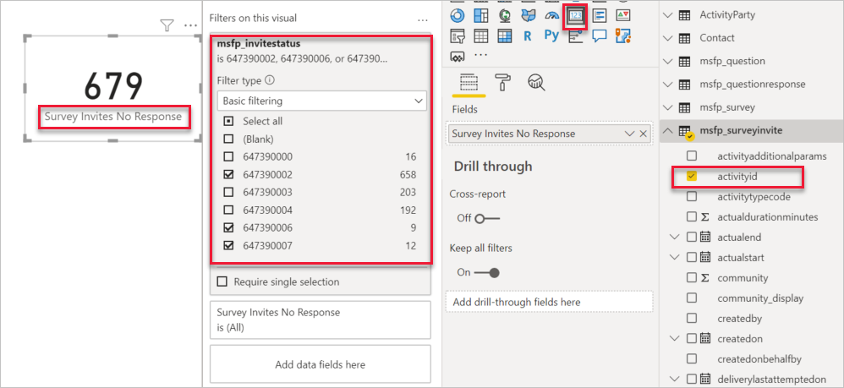Select the R script visual
The width and height of the screenshot is (844, 388).
pyautogui.click(x=528, y=36)
